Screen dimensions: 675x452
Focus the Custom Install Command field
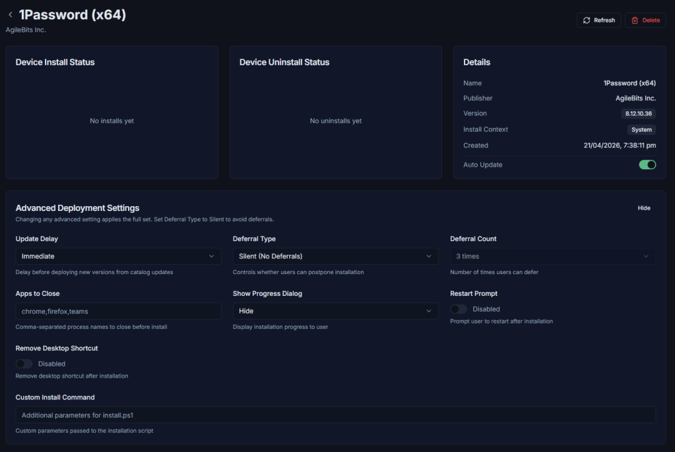(335, 415)
